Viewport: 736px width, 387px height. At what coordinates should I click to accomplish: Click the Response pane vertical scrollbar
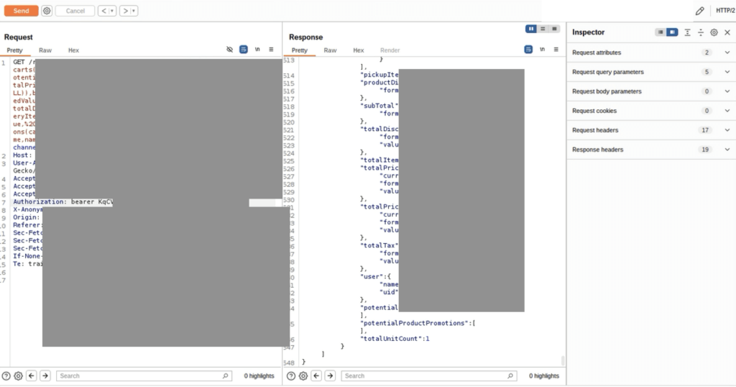coord(563,360)
